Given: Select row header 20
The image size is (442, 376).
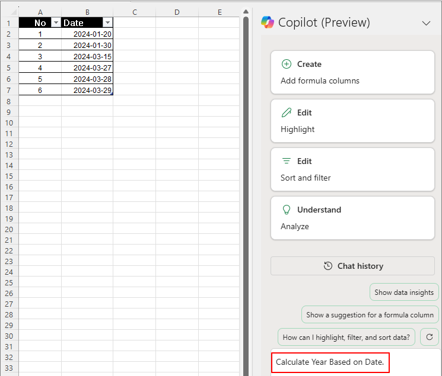Looking at the screenshot, I should (9, 229).
